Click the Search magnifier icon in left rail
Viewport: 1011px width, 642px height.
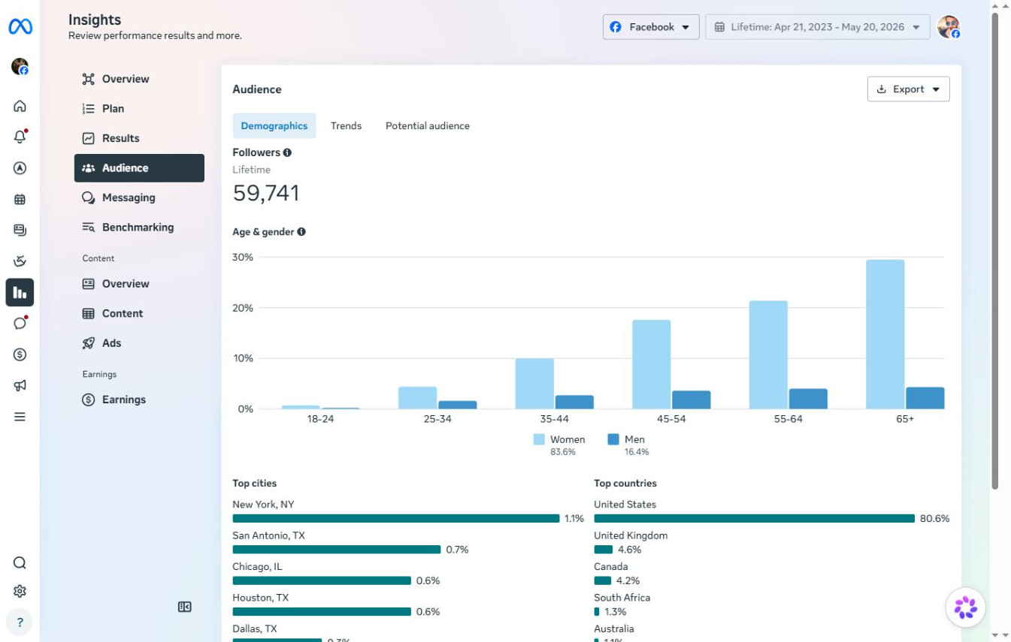(20, 563)
